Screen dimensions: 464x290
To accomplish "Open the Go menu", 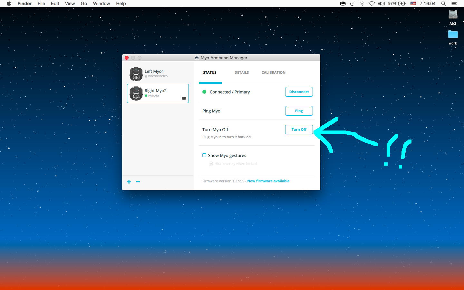I will pos(84,4).
